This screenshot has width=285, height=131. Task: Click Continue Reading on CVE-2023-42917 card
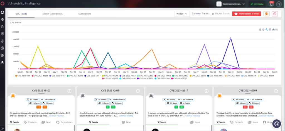[x=193, y=116]
